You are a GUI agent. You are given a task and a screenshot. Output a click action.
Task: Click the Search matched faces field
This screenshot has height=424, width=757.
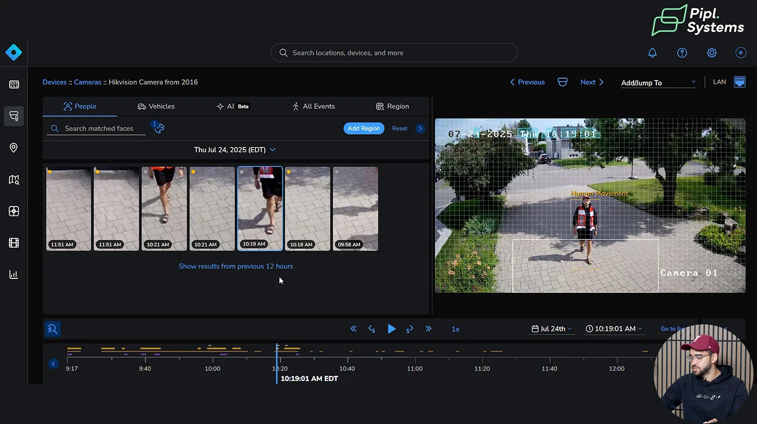click(x=99, y=128)
